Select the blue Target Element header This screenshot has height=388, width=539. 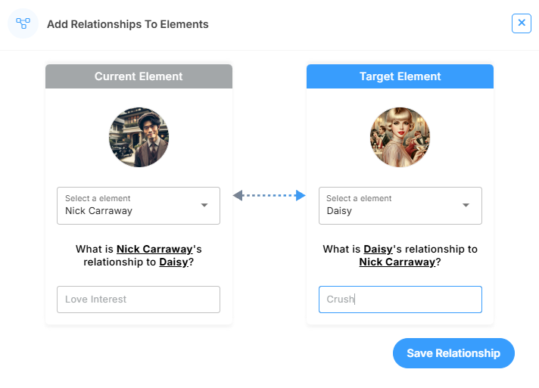(x=400, y=76)
